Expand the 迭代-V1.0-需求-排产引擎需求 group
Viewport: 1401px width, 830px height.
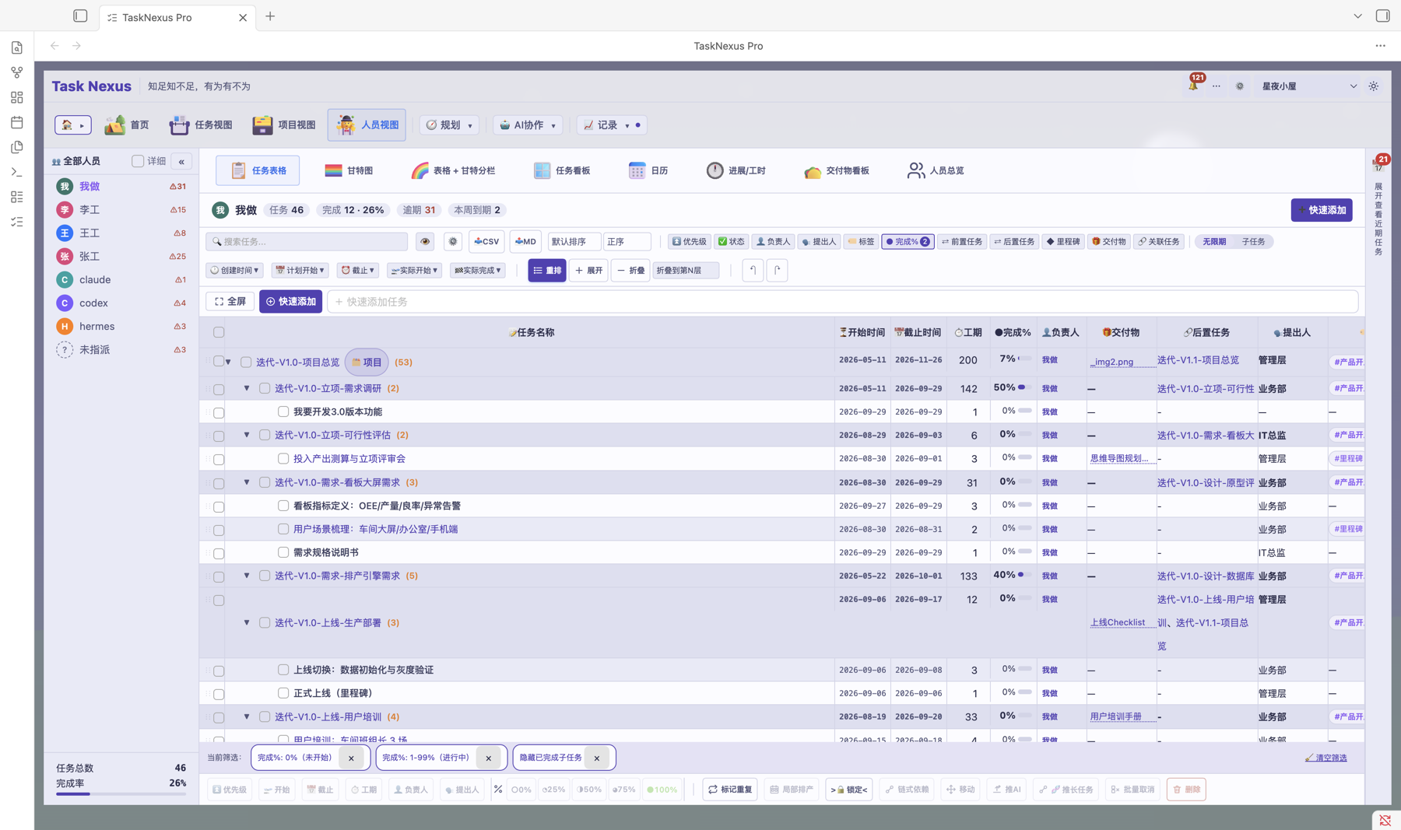[x=247, y=576]
